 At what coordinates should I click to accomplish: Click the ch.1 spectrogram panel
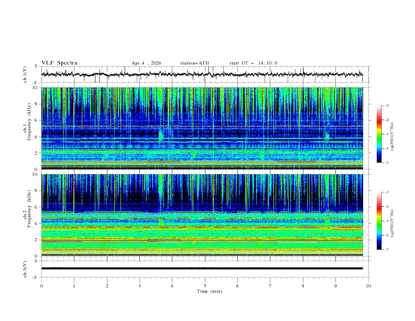point(202,128)
